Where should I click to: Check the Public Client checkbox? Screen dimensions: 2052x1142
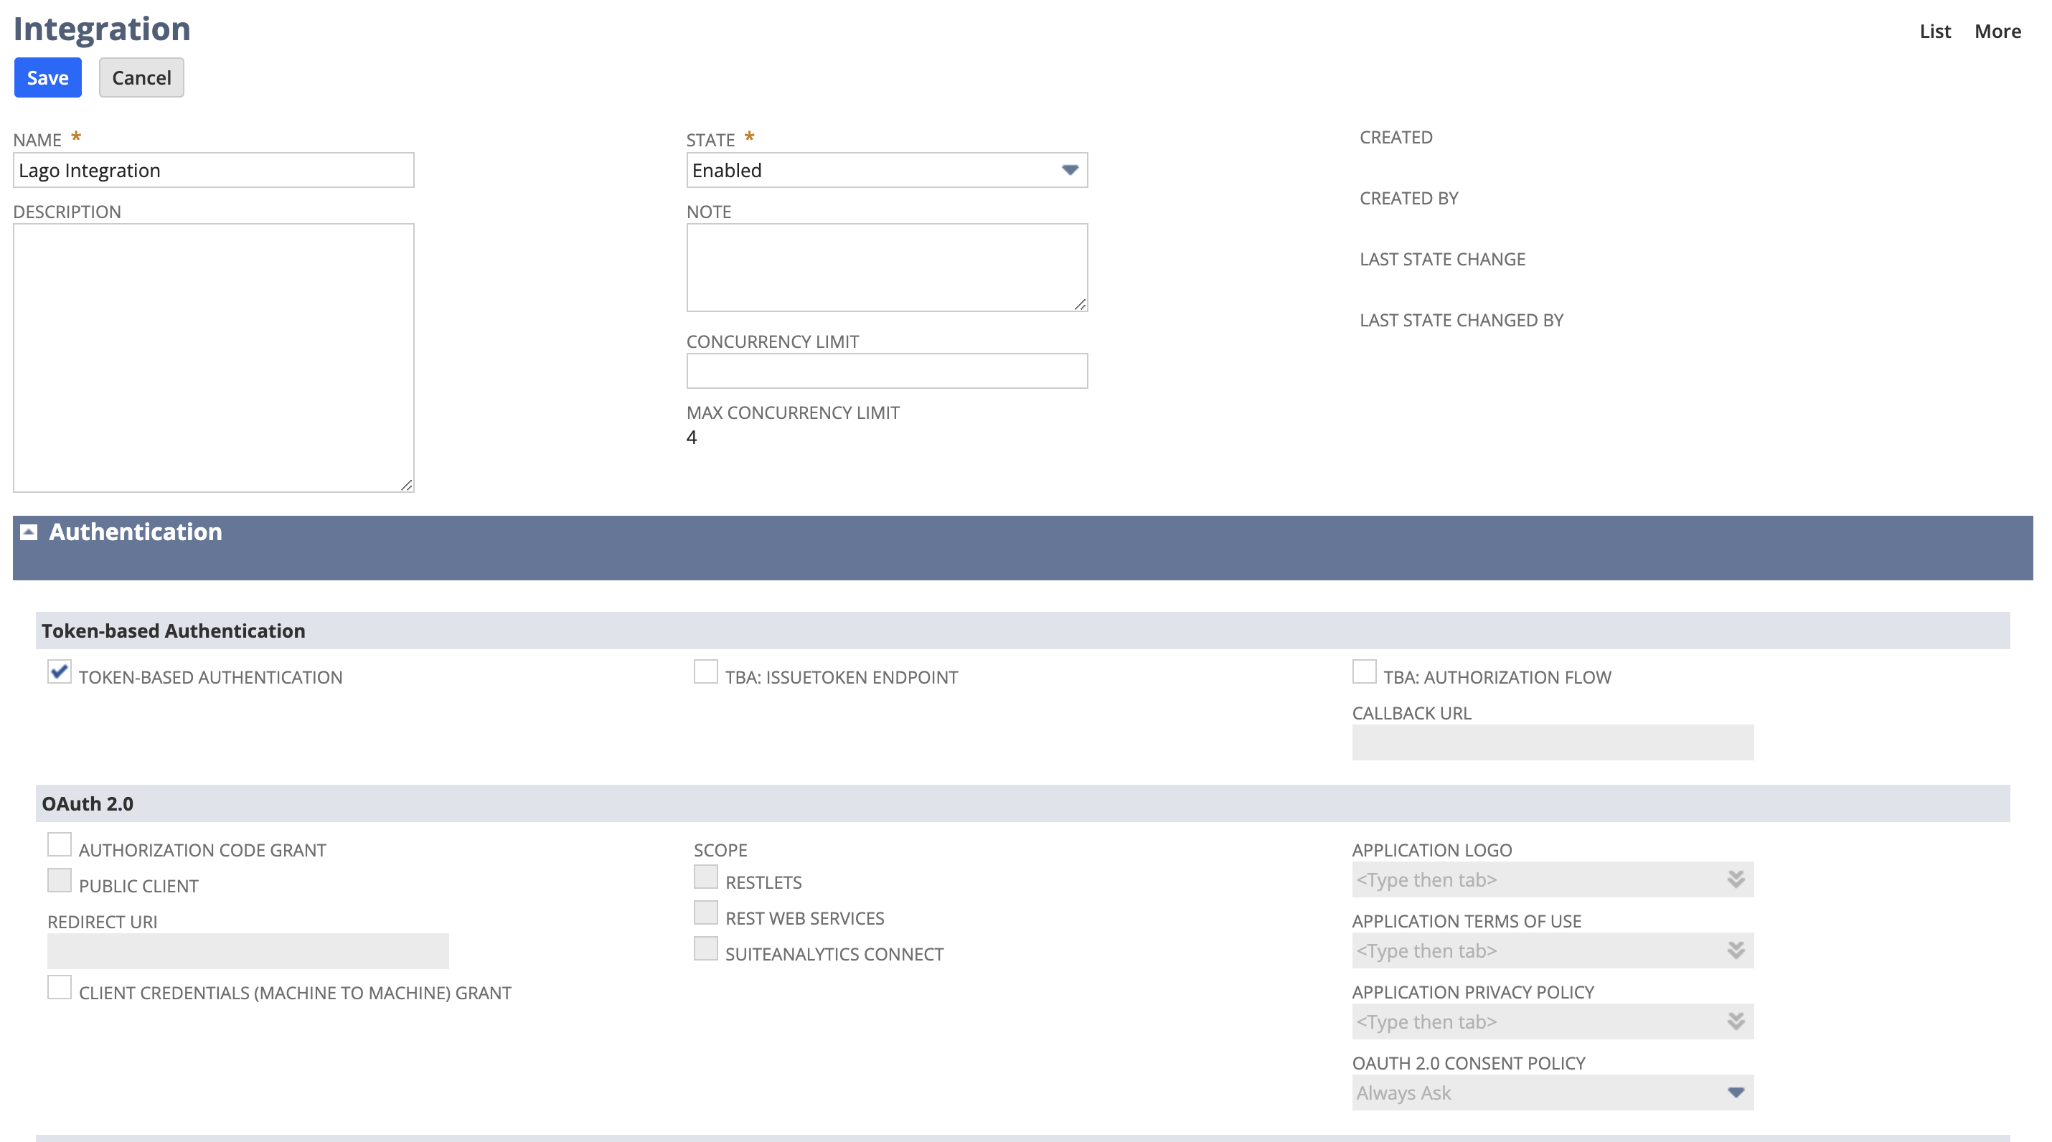tap(59, 880)
